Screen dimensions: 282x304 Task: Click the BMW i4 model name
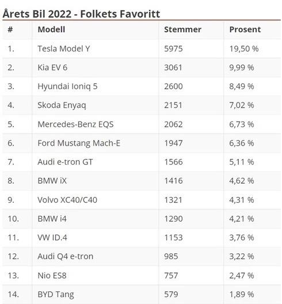(52, 219)
